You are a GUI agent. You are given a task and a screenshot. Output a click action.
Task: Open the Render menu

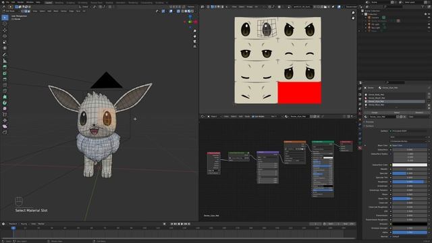[20, 2]
